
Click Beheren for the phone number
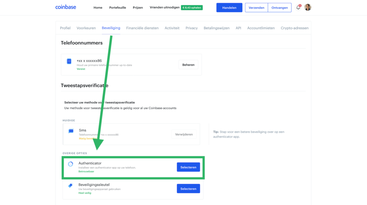[x=189, y=65]
